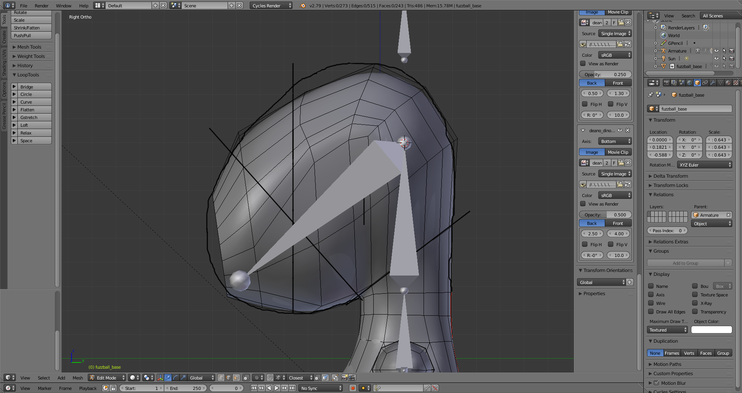Viewport: 742px width, 393px height.
Task: Click the OpenGL render animation clapper icon
Action: click(352, 378)
